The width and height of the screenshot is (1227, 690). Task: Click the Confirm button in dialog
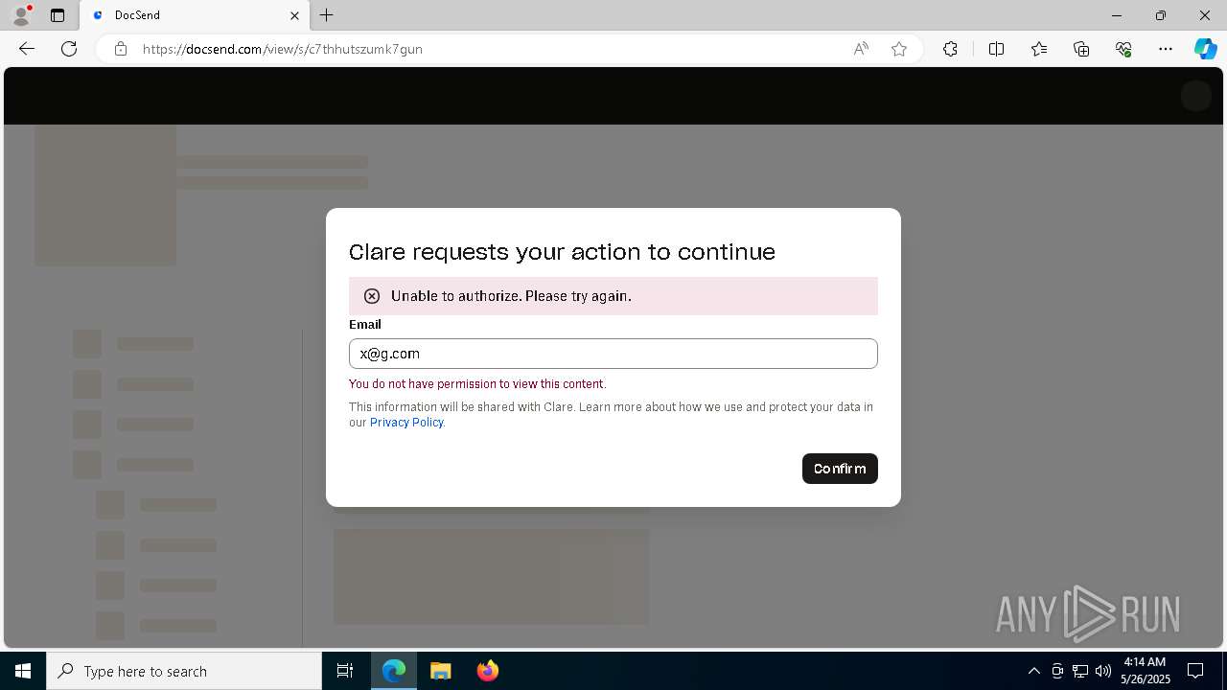840,469
